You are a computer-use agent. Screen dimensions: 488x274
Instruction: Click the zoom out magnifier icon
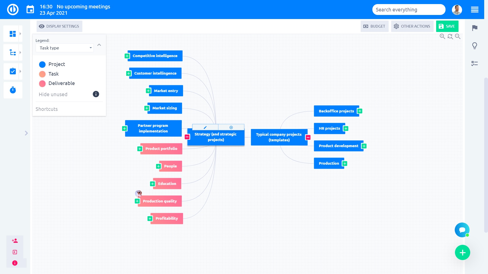point(458,37)
